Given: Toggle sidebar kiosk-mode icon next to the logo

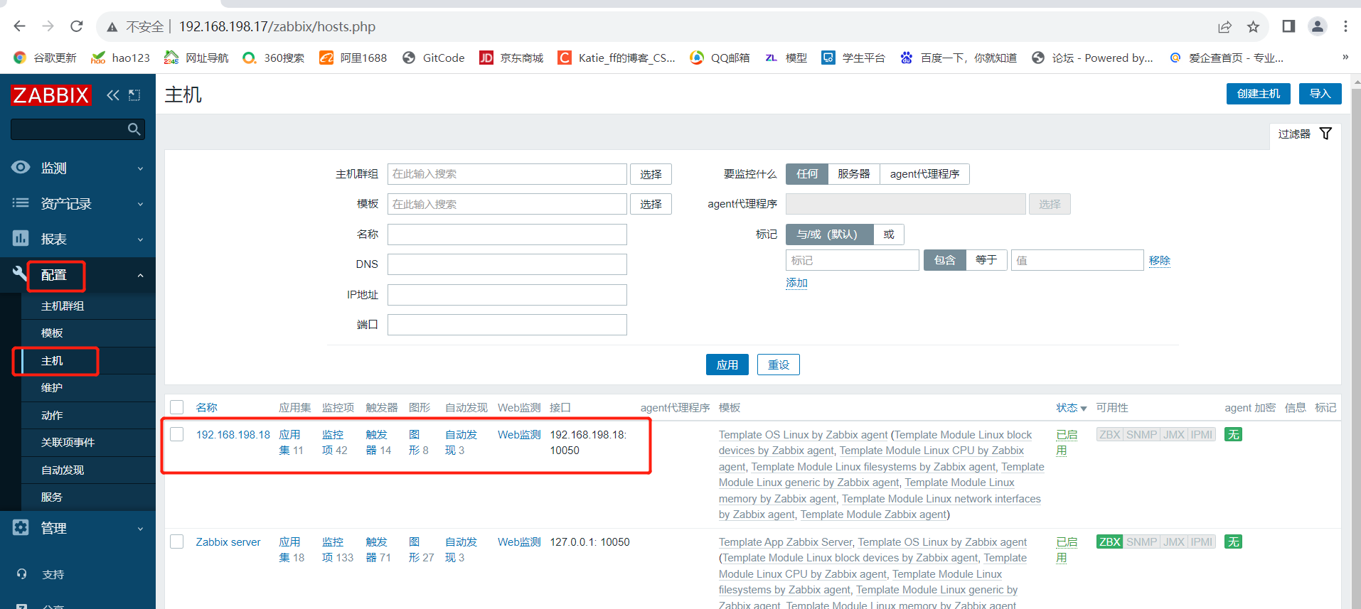Looking at the screenshot, I should [x=134, y=95].
